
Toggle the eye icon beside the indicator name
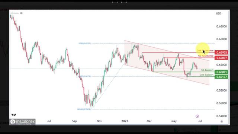click(x=22, y=13)
